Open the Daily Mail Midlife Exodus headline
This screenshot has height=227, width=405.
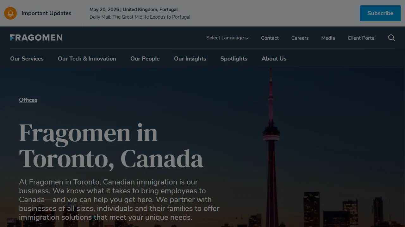click(140, 17)
